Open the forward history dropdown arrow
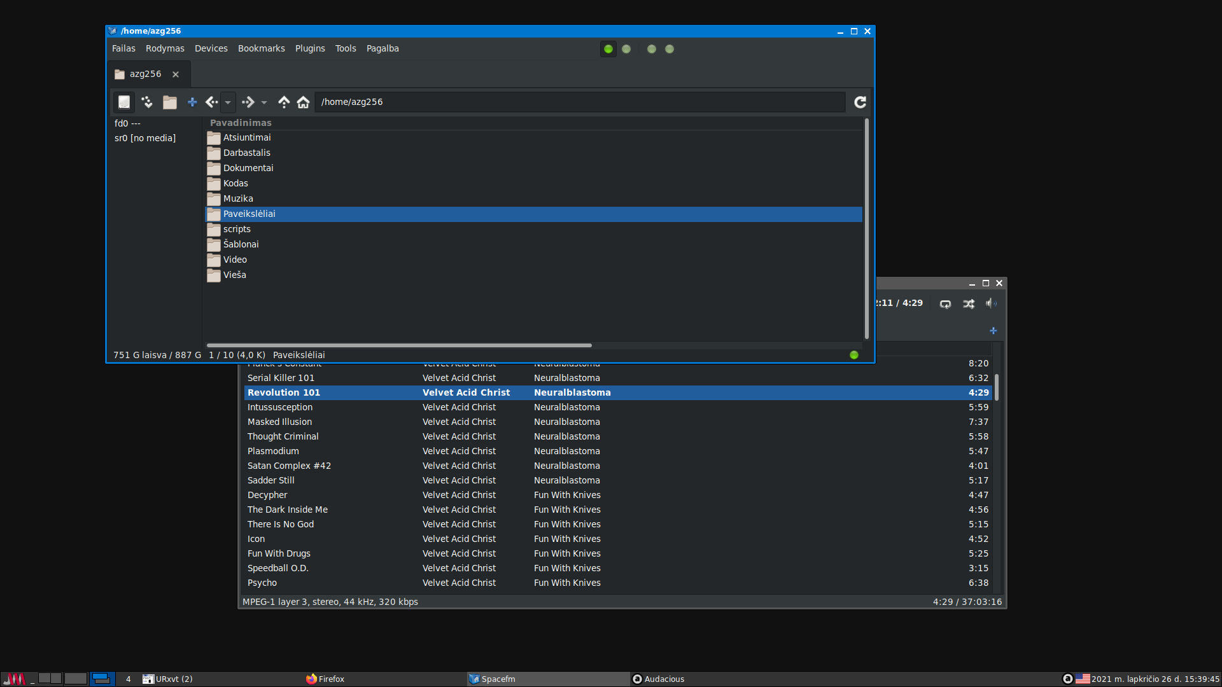 click(x=264, y=102)
